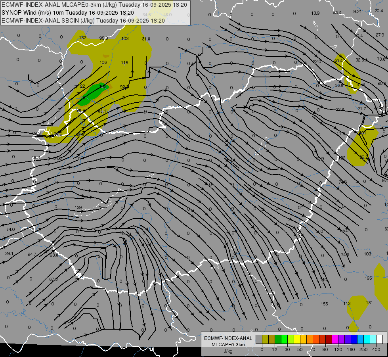This screenshot has height=357, width=388.
Task: Click the '12' legend scale value
Action: pos(274,349)
